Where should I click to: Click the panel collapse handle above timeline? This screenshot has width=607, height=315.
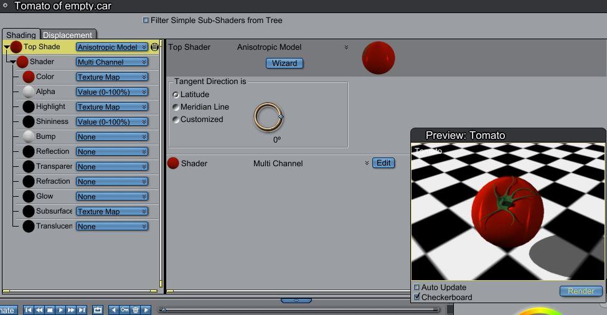click(296, 300)
